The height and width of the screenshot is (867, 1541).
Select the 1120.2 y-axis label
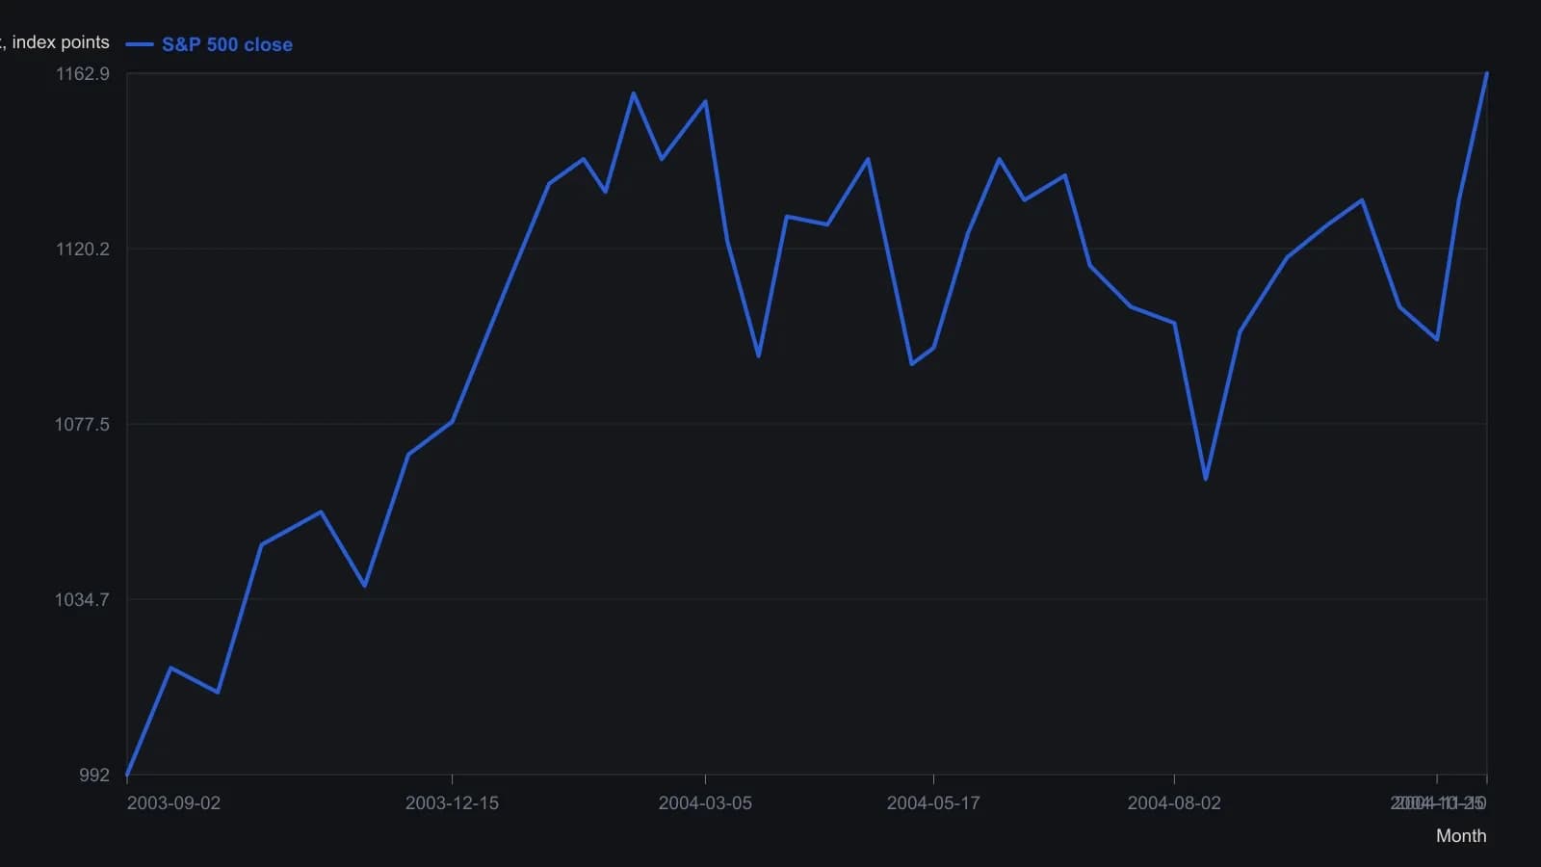(x=83, y=250)
